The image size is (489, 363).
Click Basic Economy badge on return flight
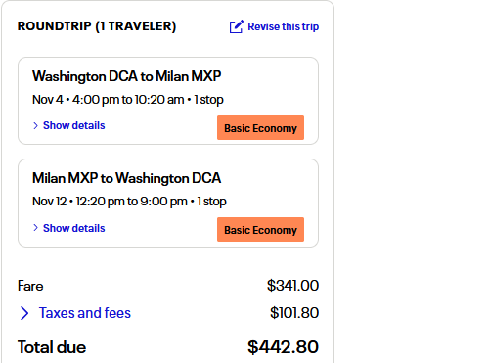pyautogui.click(x=260, y=230)
